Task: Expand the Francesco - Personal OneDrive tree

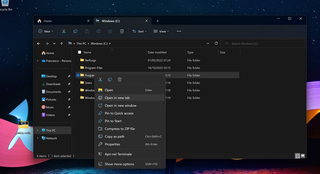Action: pyautogui.click(x=37, y=61)
